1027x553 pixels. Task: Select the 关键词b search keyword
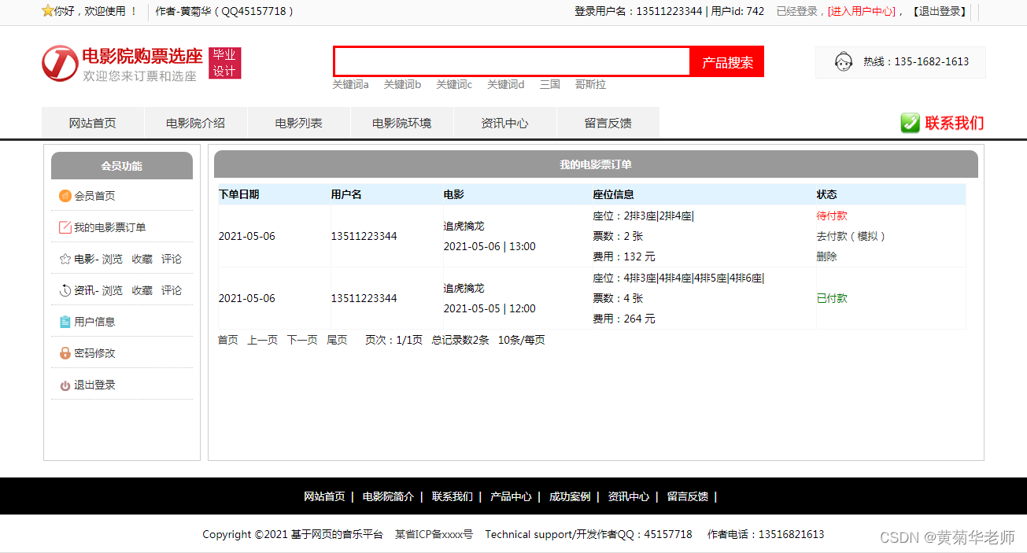click(402, 84)
